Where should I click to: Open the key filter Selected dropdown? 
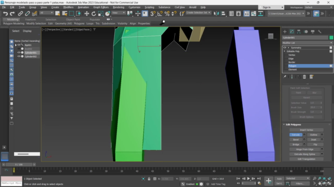point(297,179)
